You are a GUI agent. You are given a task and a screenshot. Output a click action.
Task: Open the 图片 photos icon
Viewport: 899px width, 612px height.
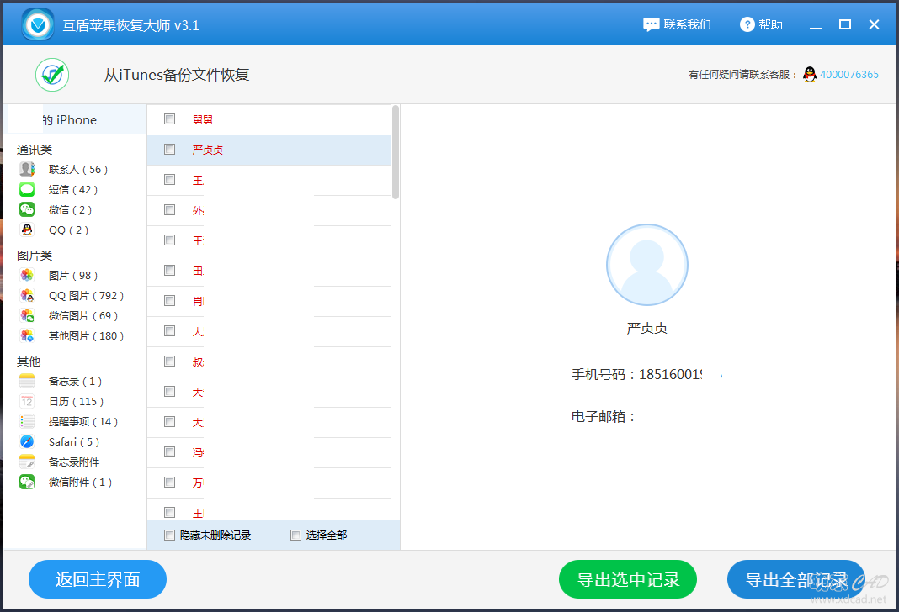tap(27, 276)
